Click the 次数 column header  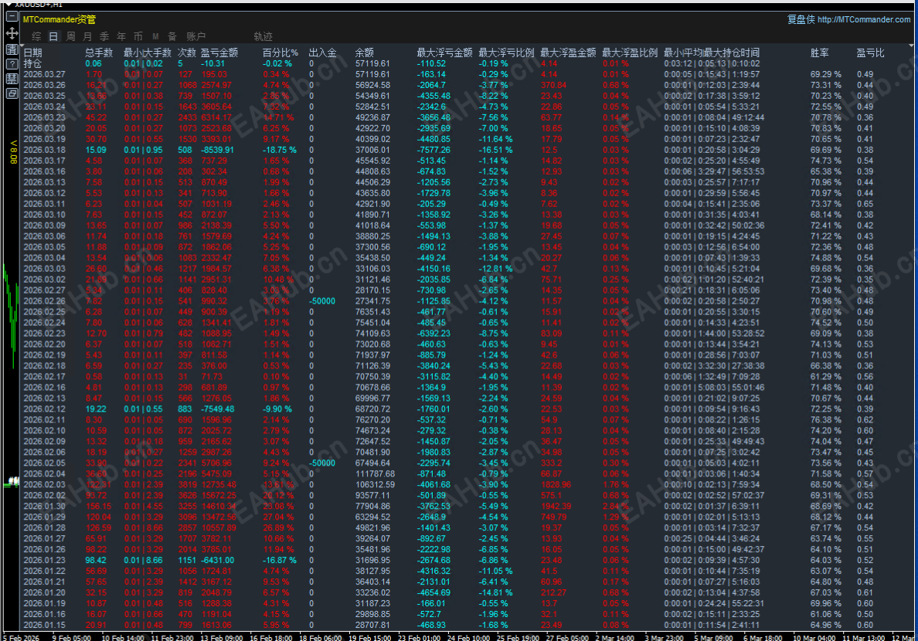[x=187, y=53]
